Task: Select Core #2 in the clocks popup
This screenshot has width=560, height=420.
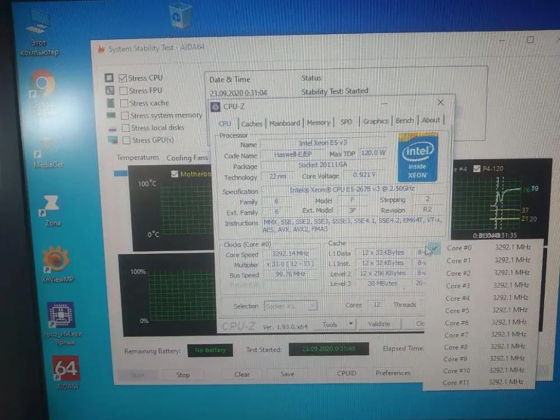Action: coord(488,273)
